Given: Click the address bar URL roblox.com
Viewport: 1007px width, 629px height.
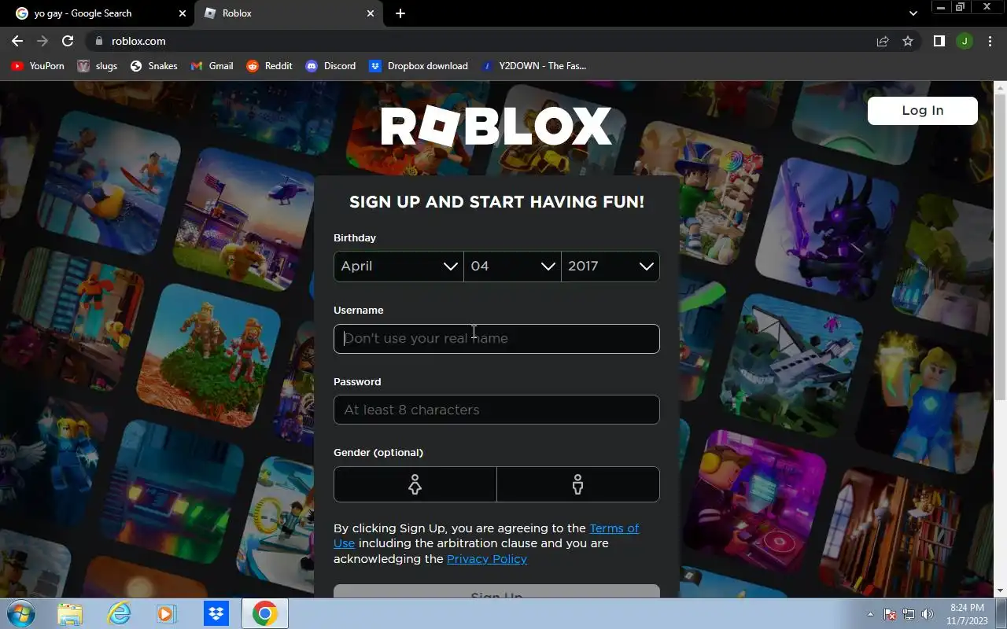Looking at the screenshot, I should 138,41.
